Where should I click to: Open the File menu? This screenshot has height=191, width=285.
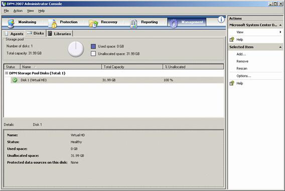pyautogui.click(x=6, y=11)
